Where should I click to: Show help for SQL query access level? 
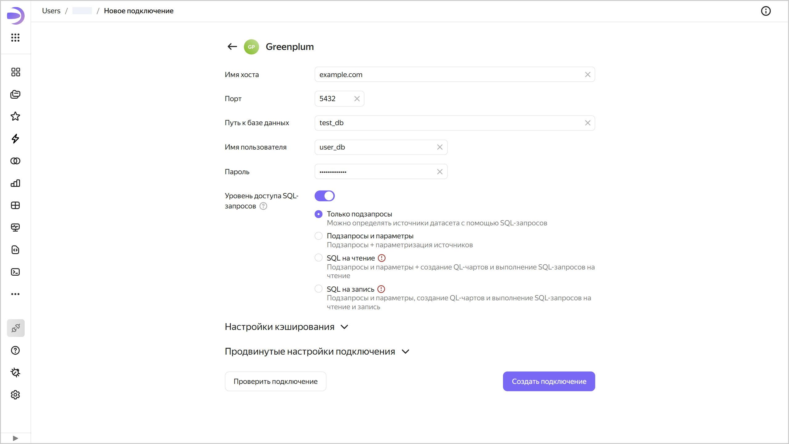pyautogui.click(x=263, y=206)
